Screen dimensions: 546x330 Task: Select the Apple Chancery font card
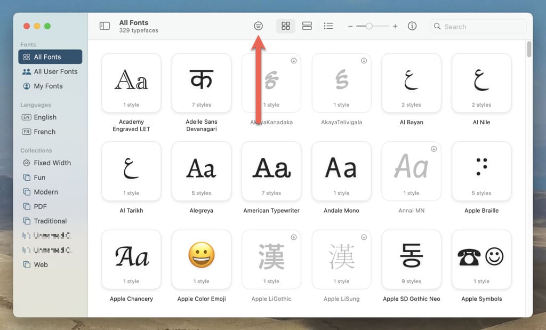[x=131, y=259]
